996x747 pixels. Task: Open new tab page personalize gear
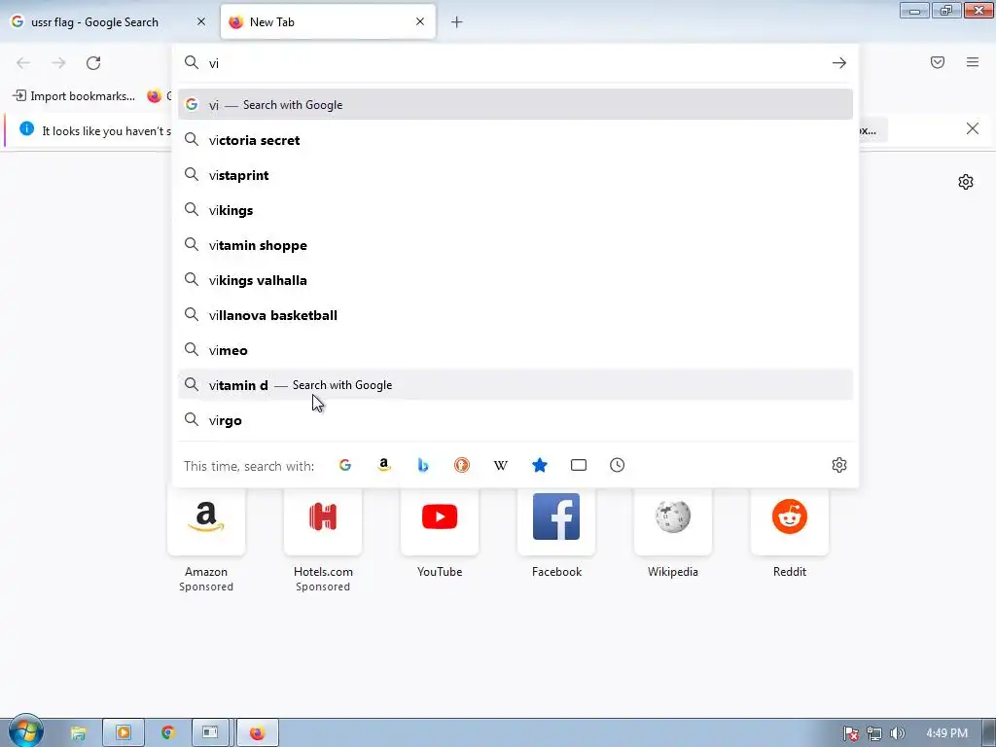coord(966,182)
